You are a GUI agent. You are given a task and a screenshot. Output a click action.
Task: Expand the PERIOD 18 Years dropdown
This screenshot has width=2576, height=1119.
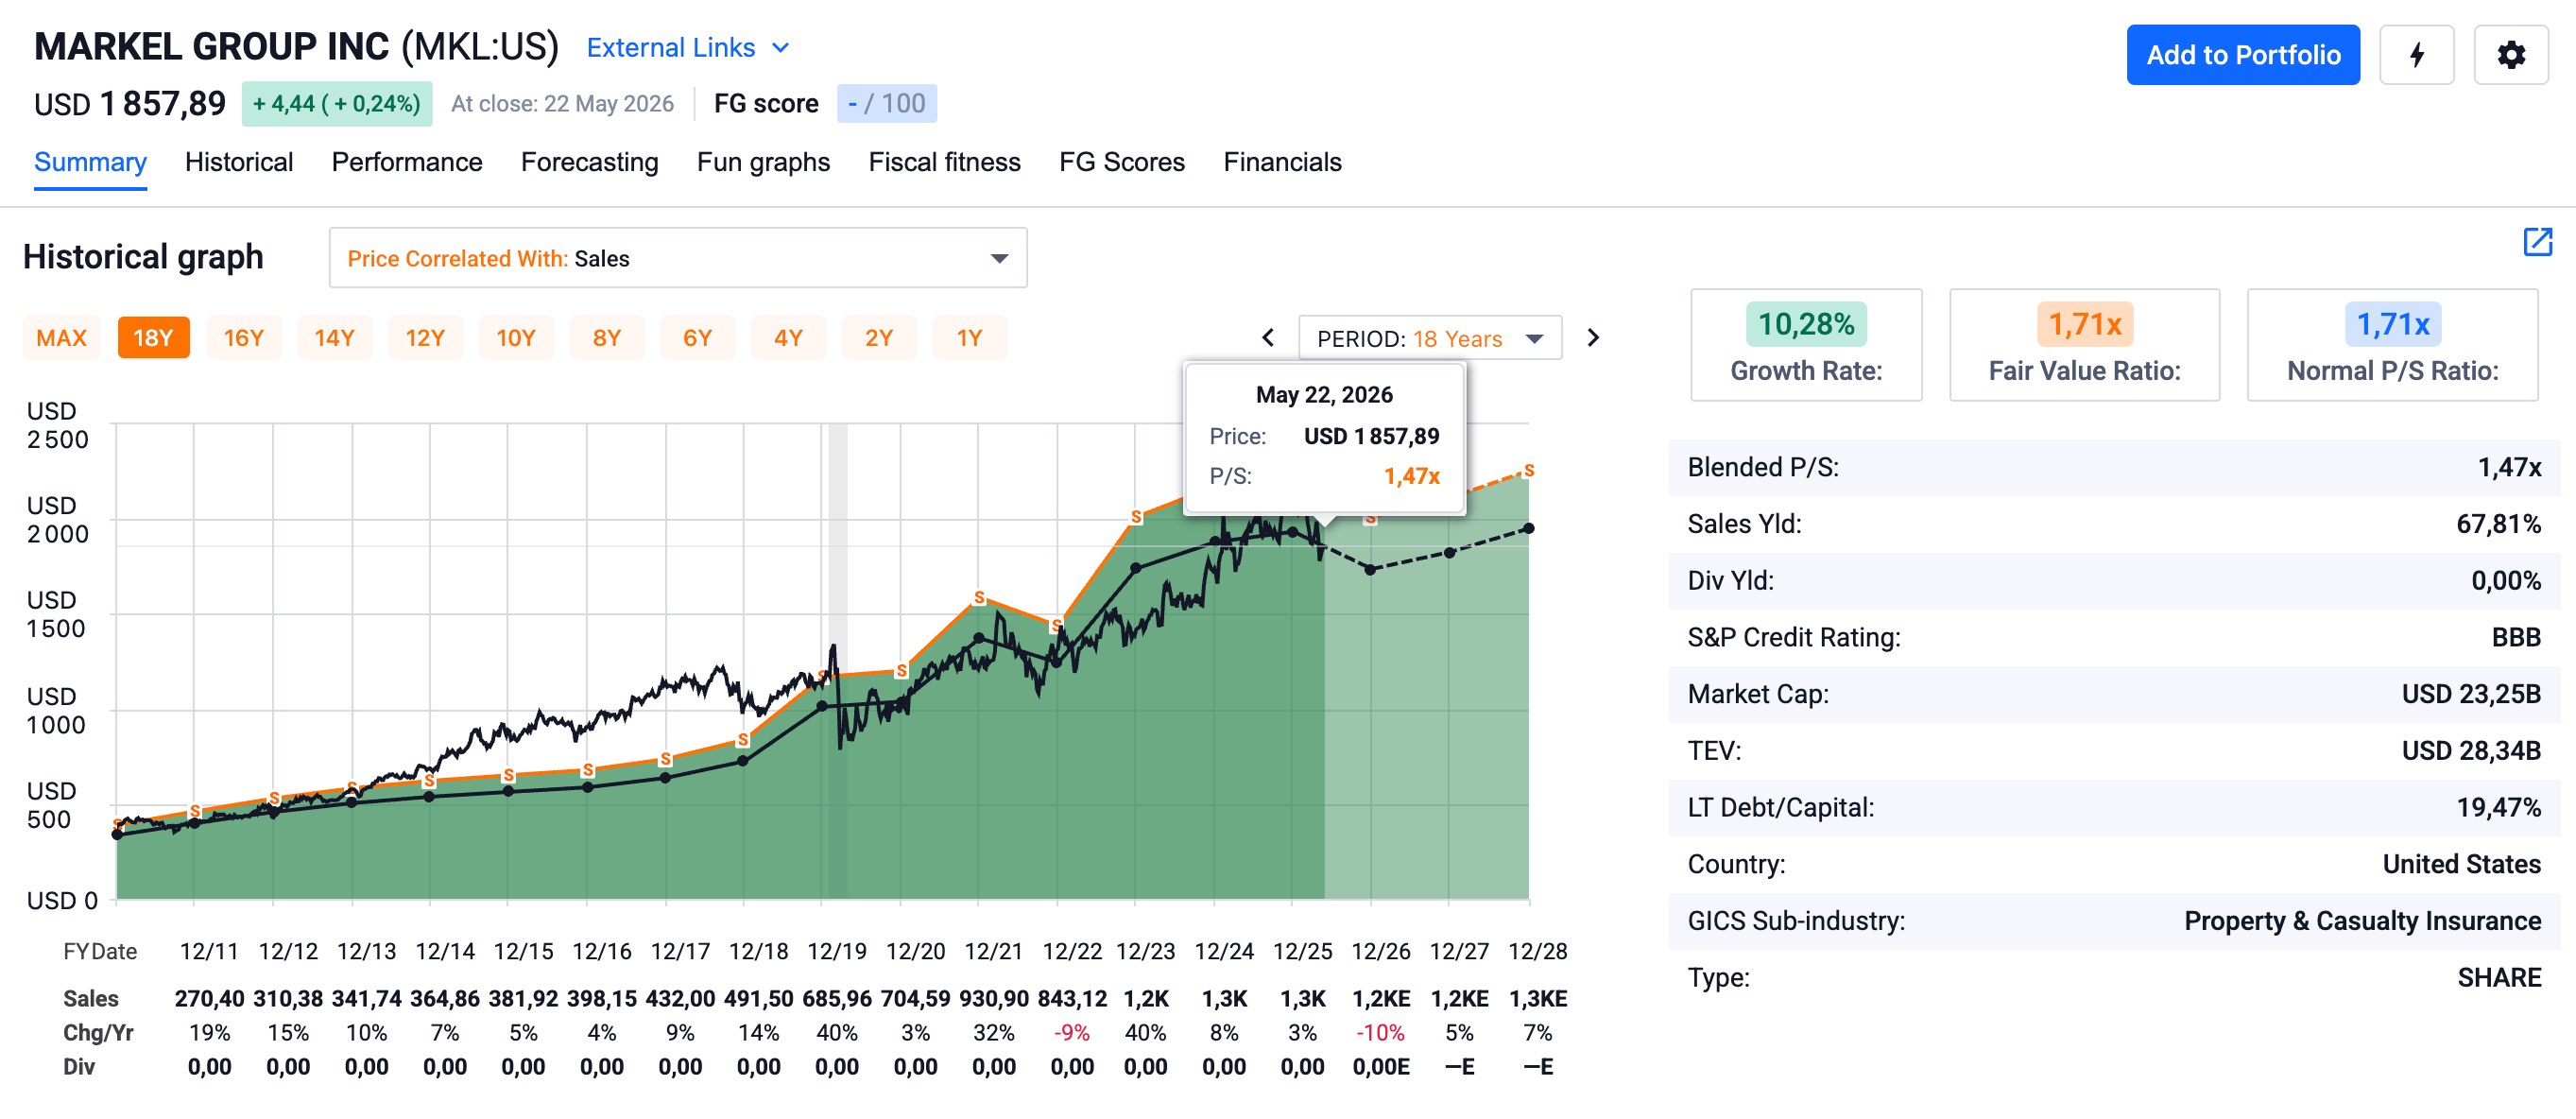pos(1430,338)
